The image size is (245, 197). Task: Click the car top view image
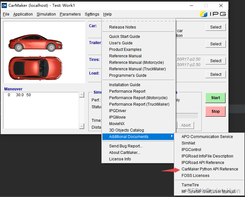[x=36, y=68]
